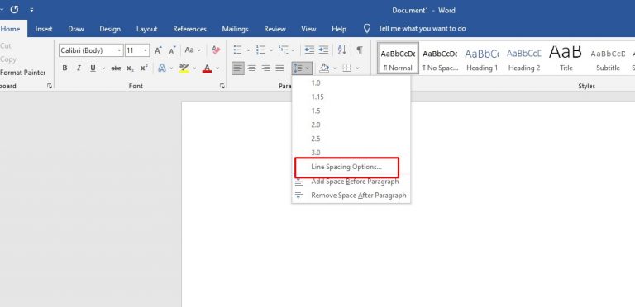Image resolution: width=635 pixels, height=307 pixels.
Task: Toggle Strikethrough formatting
Action: pos(116,68)
